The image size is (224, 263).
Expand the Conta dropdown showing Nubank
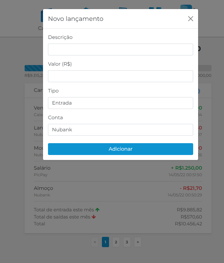coord(120,130)
